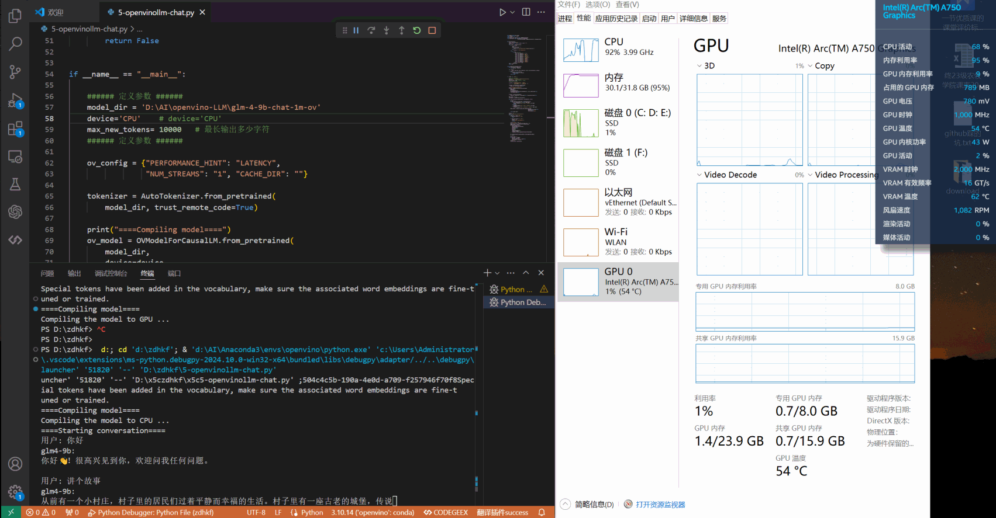Switch to 进程 tab in Task Manager
The image size is (996, 518).
[565, 19]
